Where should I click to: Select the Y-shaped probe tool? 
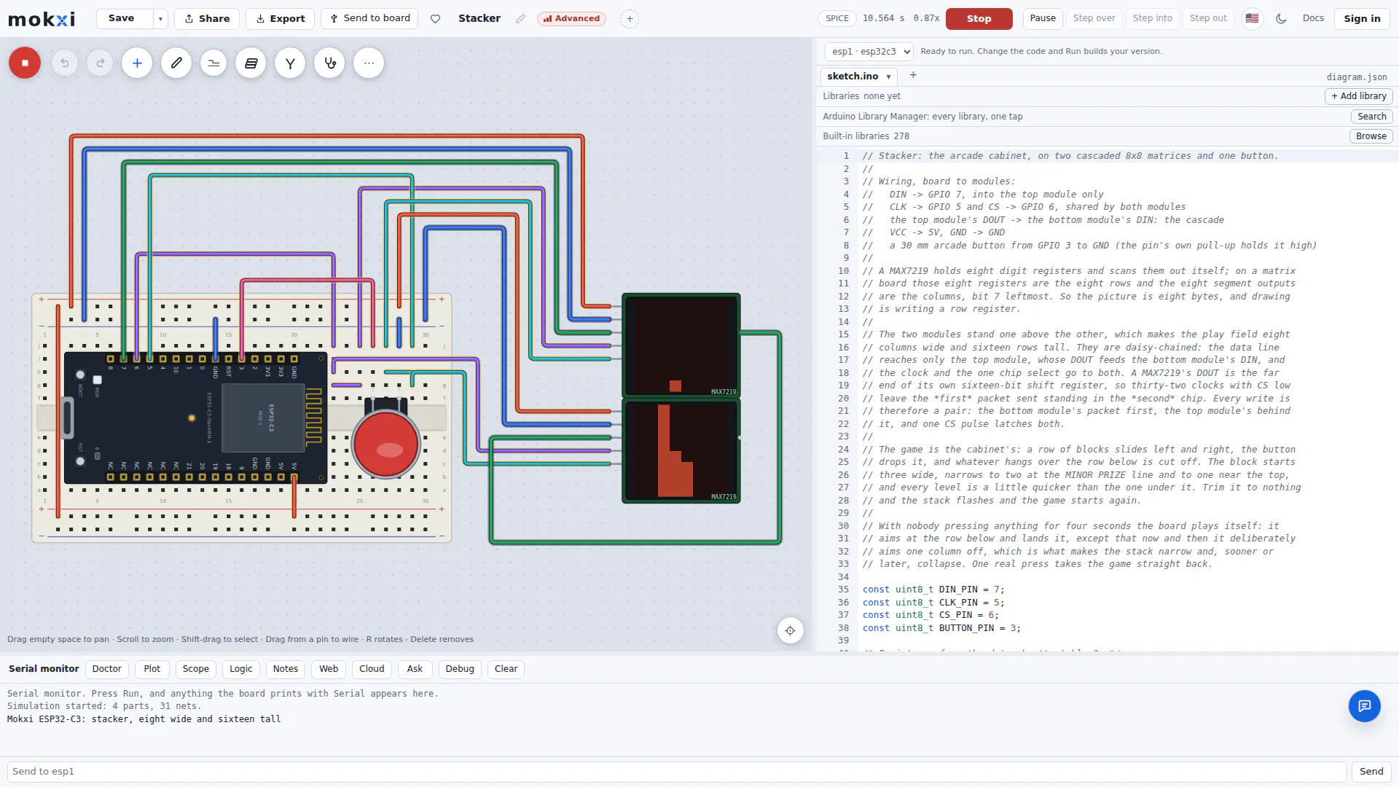click(290, 63)
